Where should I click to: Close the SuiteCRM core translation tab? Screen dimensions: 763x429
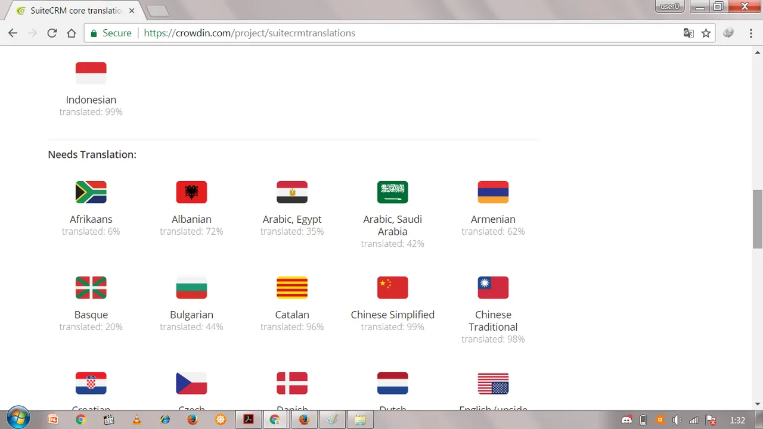(x=131, y=11)
